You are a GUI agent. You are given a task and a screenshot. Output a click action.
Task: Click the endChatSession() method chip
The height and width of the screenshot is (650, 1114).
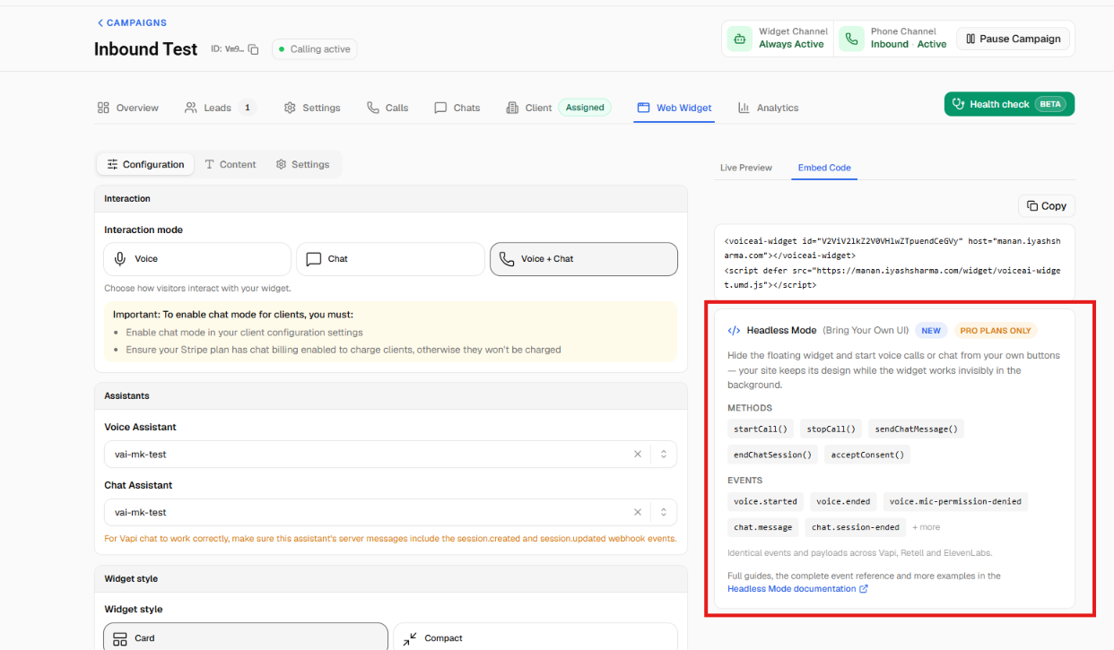[772, 455]
